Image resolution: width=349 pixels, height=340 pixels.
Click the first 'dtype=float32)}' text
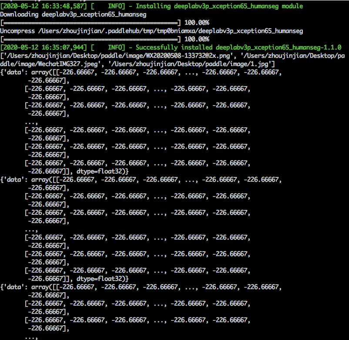point(102,171)
